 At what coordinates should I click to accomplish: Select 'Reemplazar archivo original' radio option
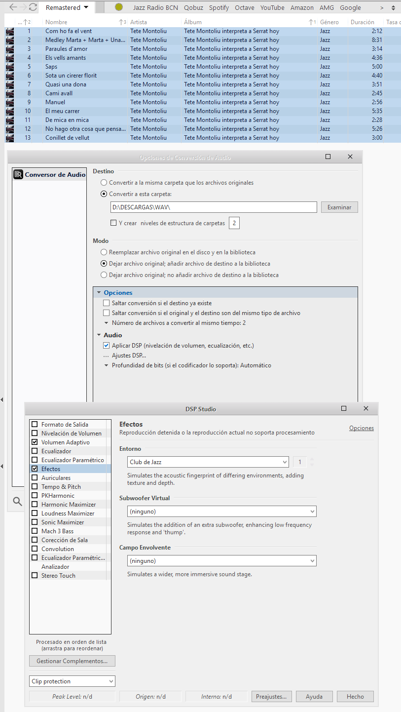pos(104,252)
